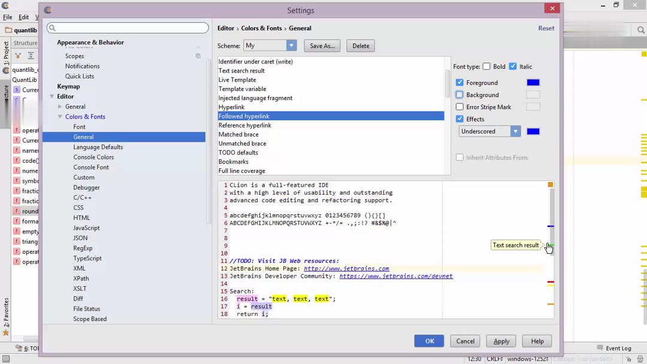Disable Italic font type
The height and width of the screenshot is (364, 647).
coord(513,66)
